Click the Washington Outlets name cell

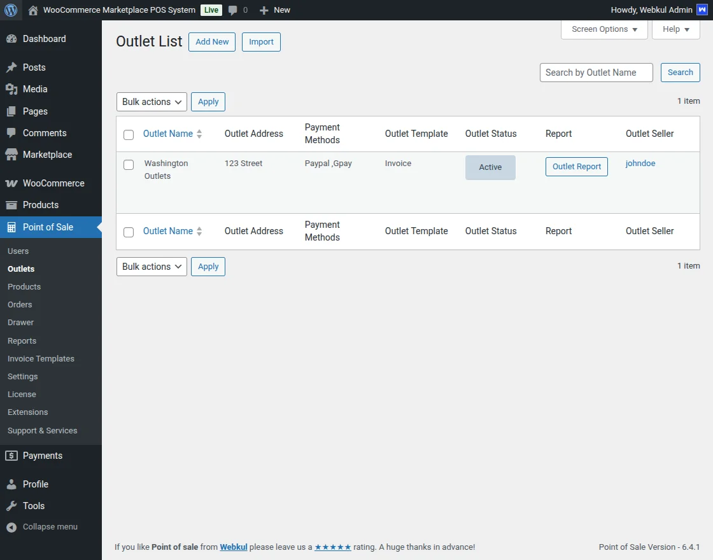[166, 169]
